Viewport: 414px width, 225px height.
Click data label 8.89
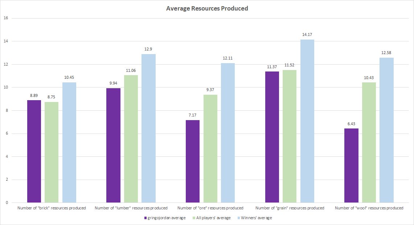(34, 95)
